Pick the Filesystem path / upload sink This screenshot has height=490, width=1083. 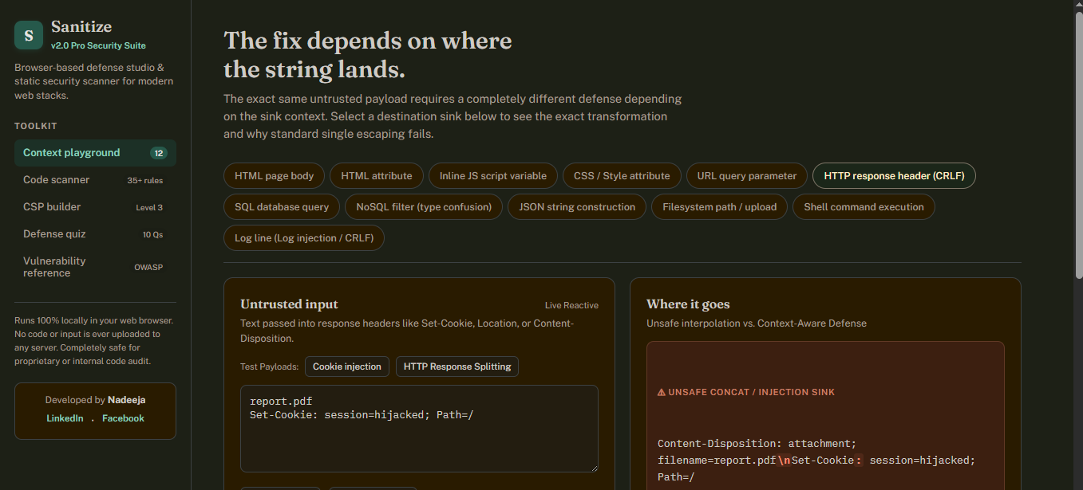tap(719, 207)
